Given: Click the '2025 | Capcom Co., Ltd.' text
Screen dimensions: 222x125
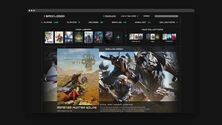Looking at the screenshot, I should click(65, 111).
